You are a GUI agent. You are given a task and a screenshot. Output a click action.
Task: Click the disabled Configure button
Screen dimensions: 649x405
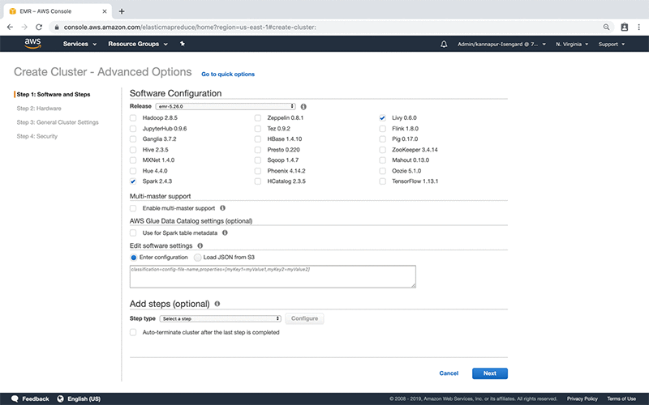[305, 318]
